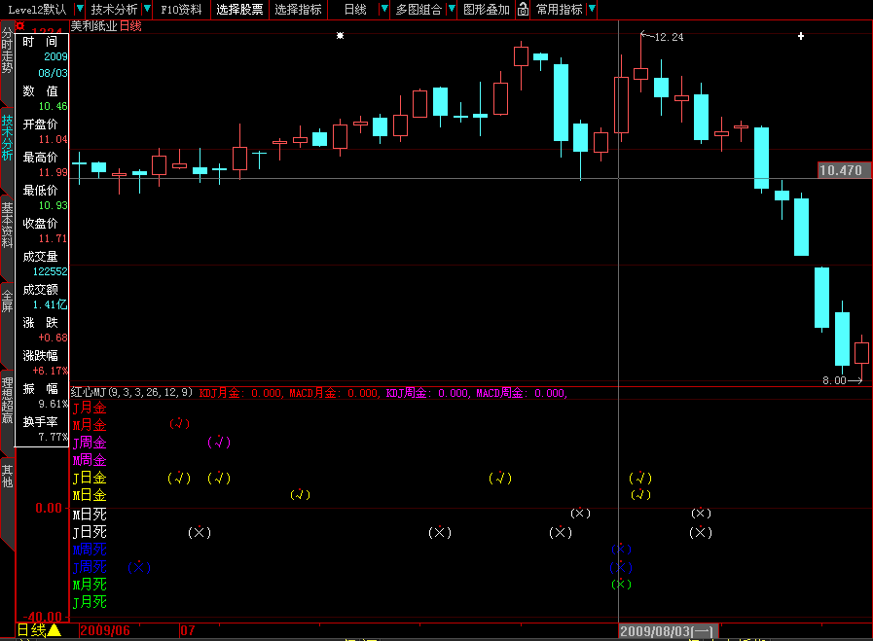This screenshot has height=641, width=873.
Task: Expand the 常用指标 dropdown arrow
Action: (592, 9)
